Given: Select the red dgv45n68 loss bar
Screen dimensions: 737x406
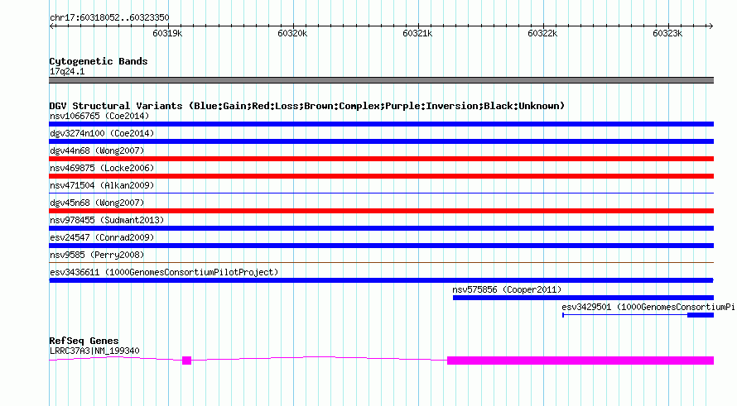Looking at the screenshot, I should click(381, 211).
